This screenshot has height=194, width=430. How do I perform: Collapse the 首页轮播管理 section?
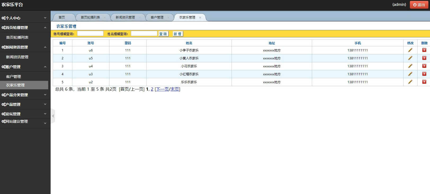click(x=25, y=28)
